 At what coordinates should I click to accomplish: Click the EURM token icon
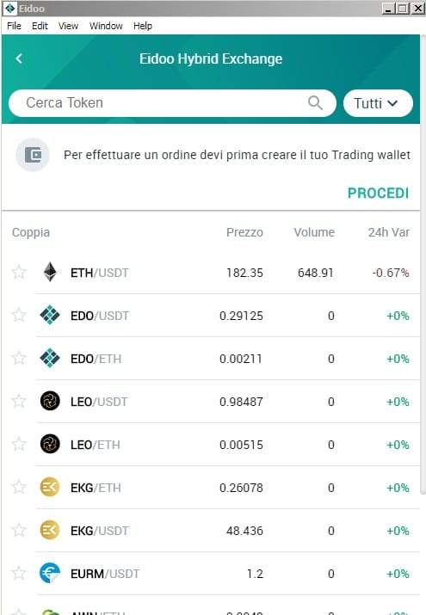coord(50,573)
